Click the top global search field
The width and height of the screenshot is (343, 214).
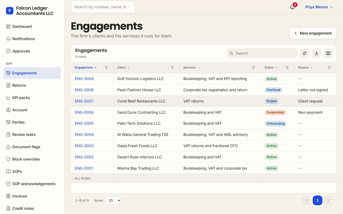click(x=103, y=7)
